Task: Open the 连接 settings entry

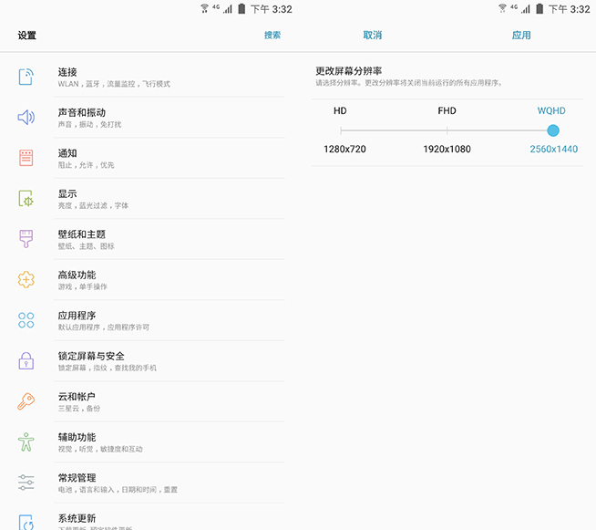Action: click(170, 77)
